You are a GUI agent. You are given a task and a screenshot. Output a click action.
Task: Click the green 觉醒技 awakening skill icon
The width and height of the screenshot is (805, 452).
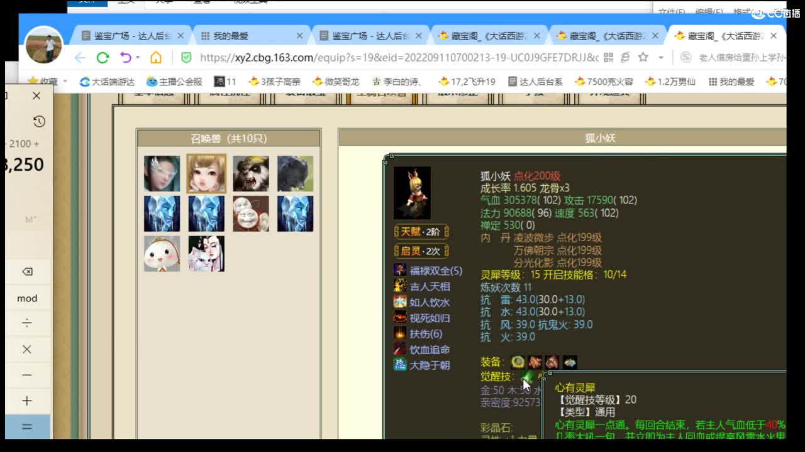click(x=528, y=377)
